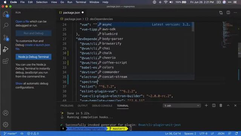Open the Source Control view icon

(x=6, y=38)
